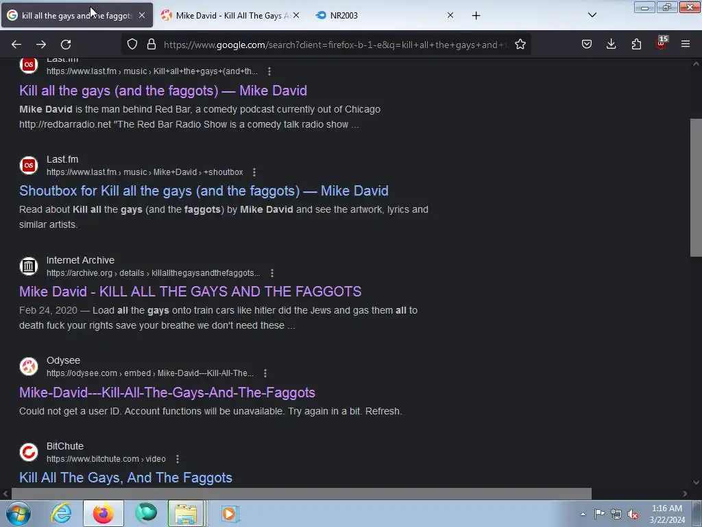Switch to the Mike David Odysee tab

coord(229,16)
